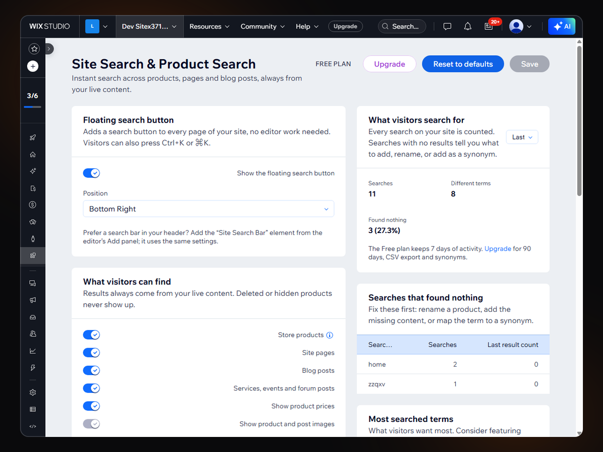The image size is (603, 452).
Task: Select the 'home' search term row
Action: click(453, 365)
